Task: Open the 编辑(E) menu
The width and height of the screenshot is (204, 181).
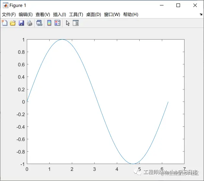Action: [x=26, y=15]
